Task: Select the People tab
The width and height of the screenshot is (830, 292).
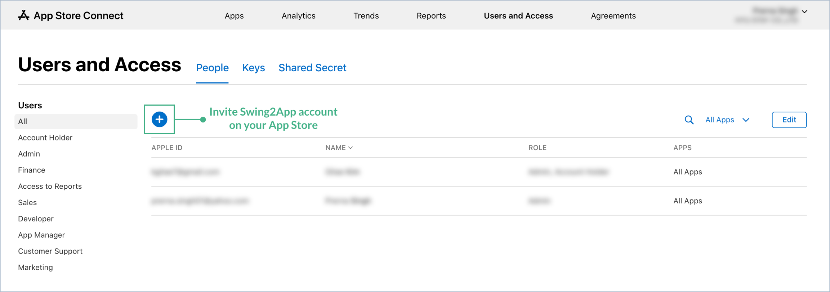Action: click(x=212, y=68)
